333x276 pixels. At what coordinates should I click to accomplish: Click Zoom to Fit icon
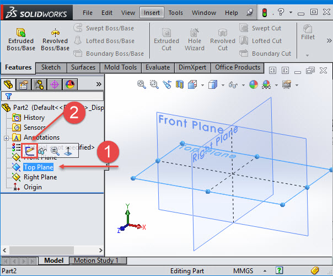click(x=142, y=84)
